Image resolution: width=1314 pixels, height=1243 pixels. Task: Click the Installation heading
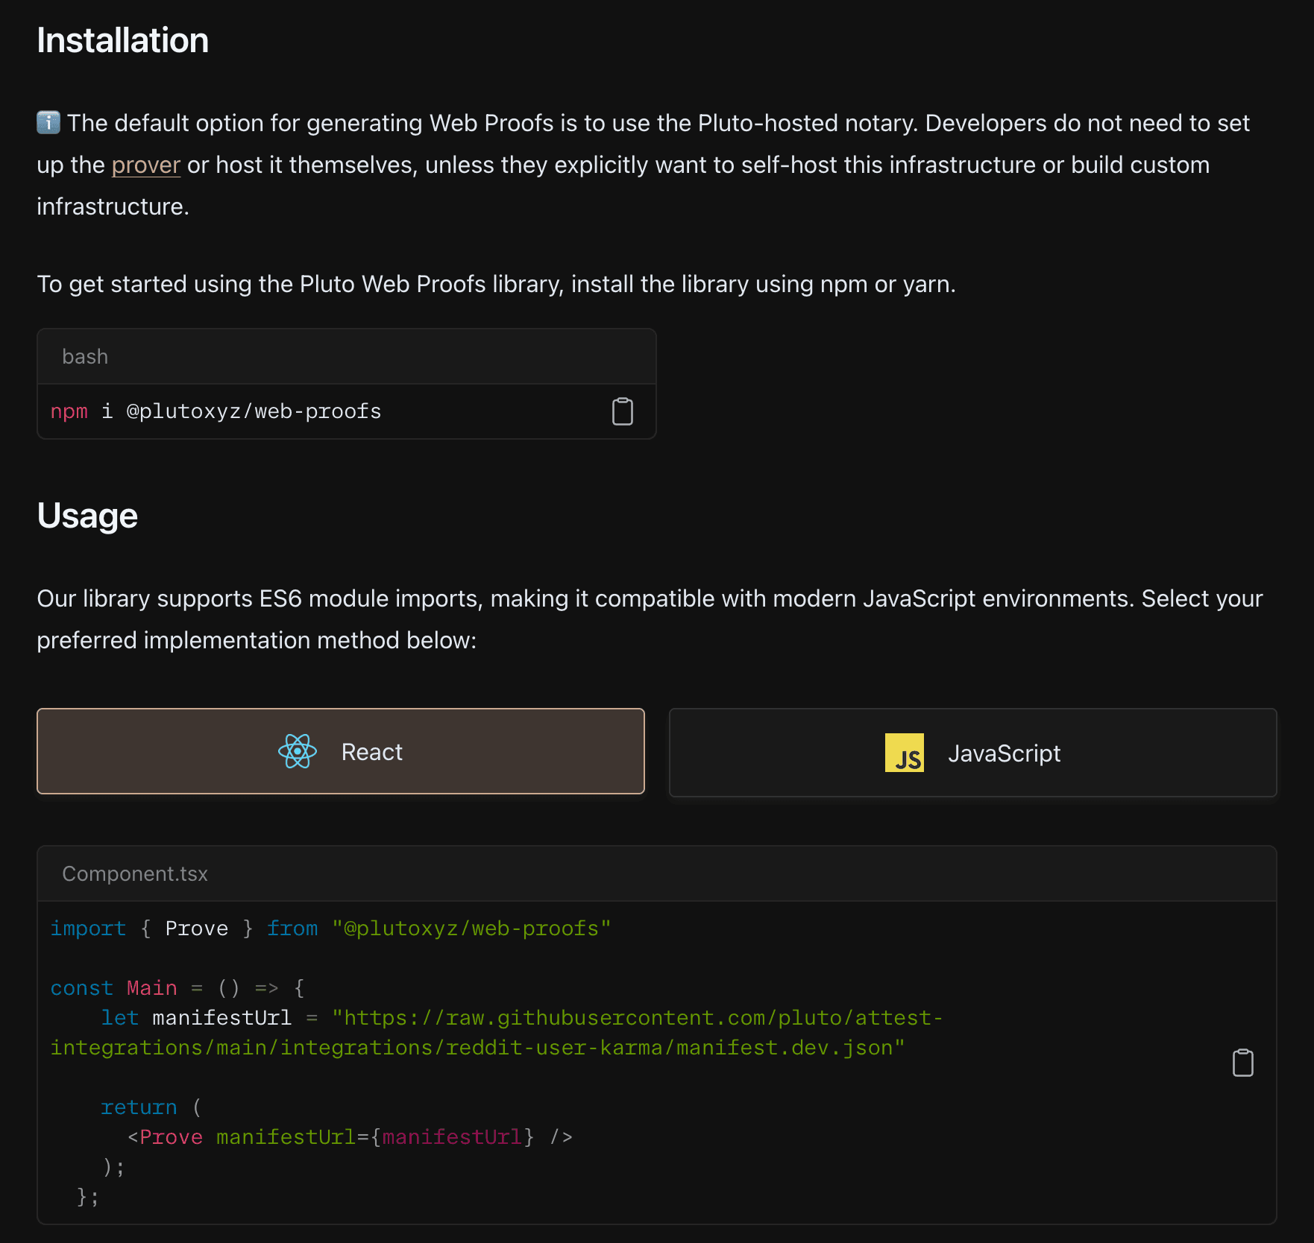123,40
